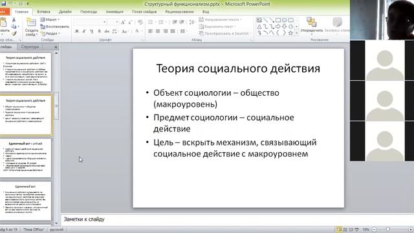
Task: Select the down block arrow shape
Action: (285, 27)
